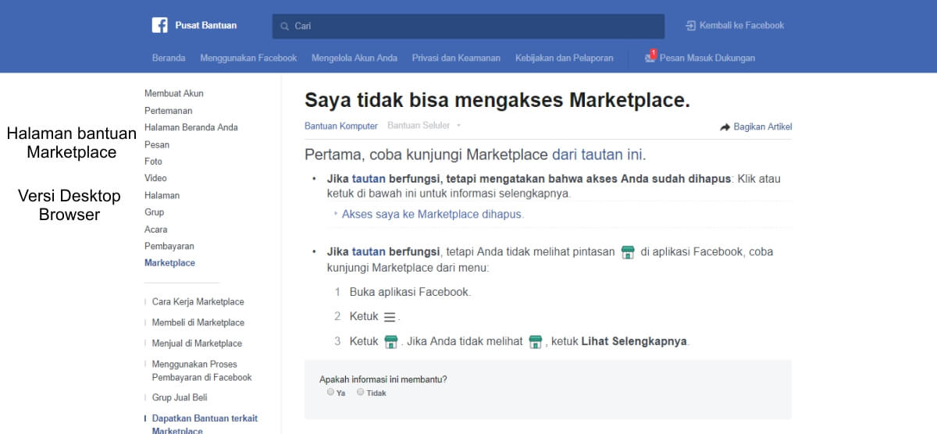The height and width of the screenshot is (434, 937).
Task: Expand Menggunakan Proses Pembayaran di Facebook
Action: [201, 371]
